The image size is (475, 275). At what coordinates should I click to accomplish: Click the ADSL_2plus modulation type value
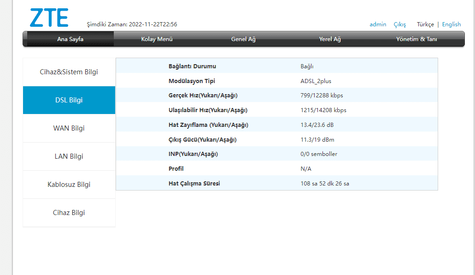(x=316, y=81)
